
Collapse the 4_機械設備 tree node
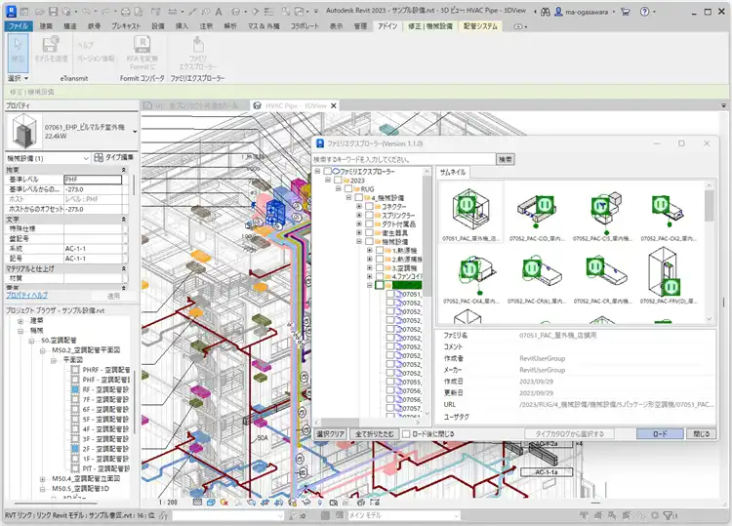point(348,197)
